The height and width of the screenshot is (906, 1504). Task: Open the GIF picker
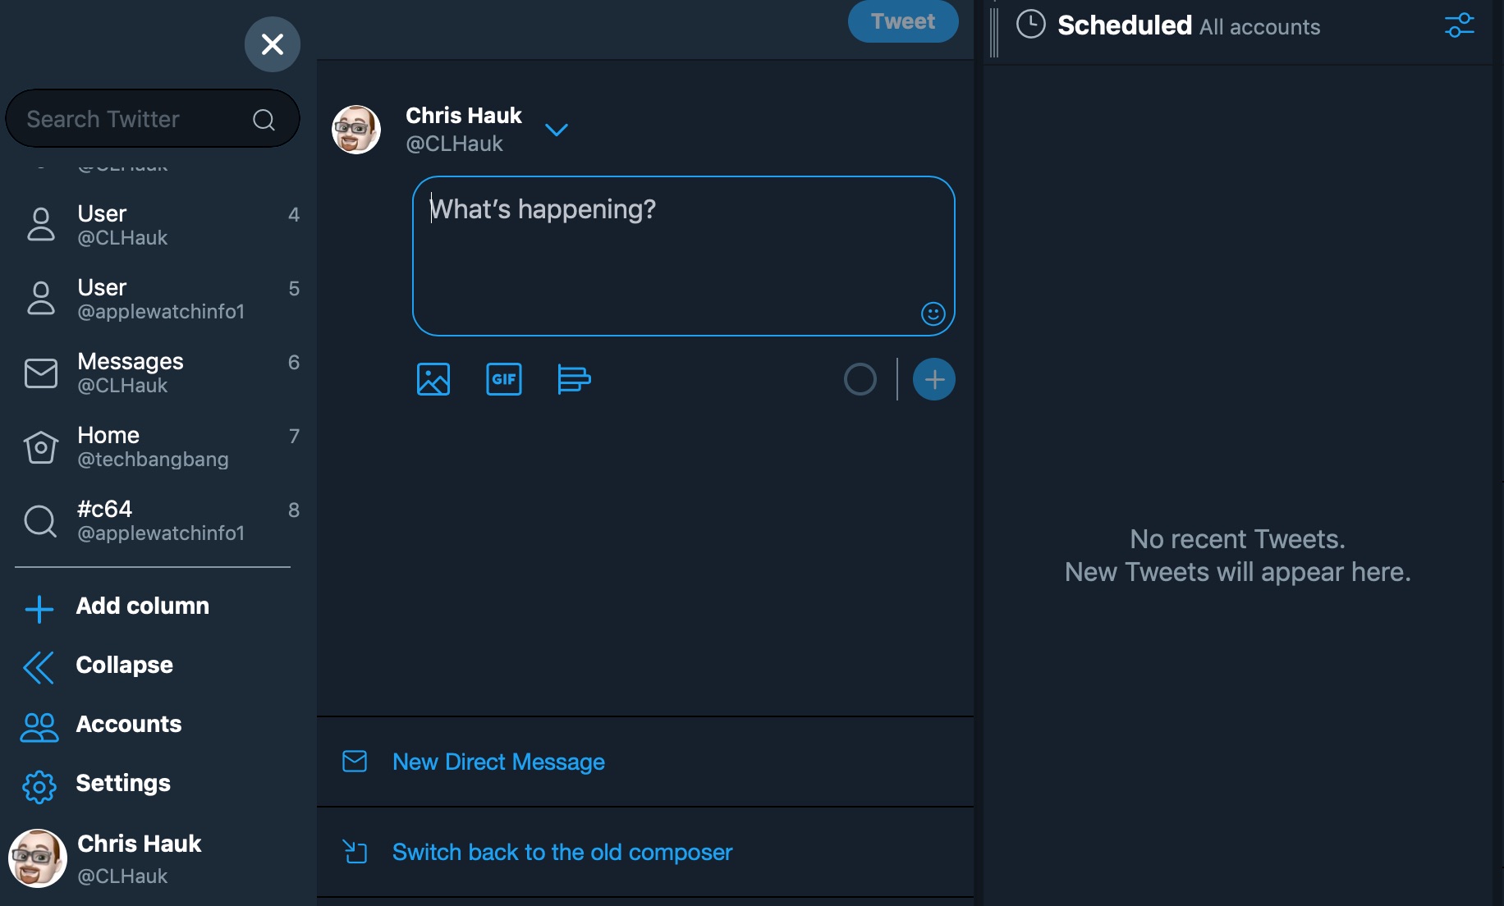tap(503, 379)
